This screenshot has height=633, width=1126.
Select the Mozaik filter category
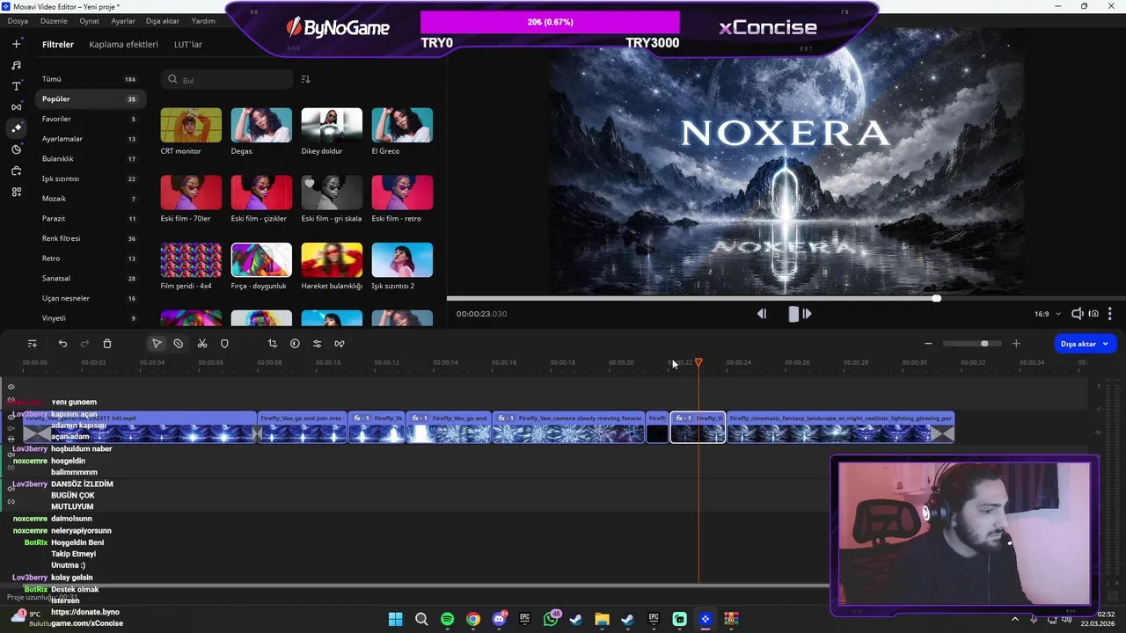[91, 199]
